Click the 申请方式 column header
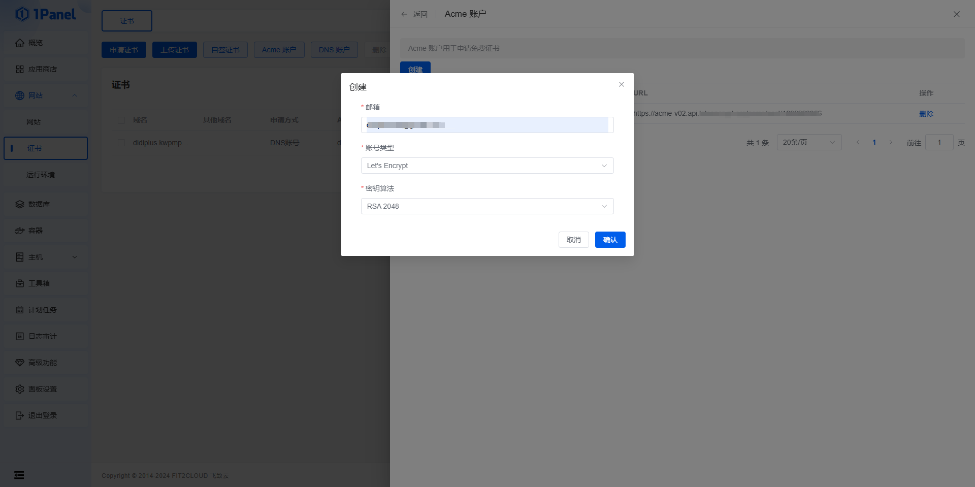Image resolution: width=975 pixels, height=487 pixels. 284,120
